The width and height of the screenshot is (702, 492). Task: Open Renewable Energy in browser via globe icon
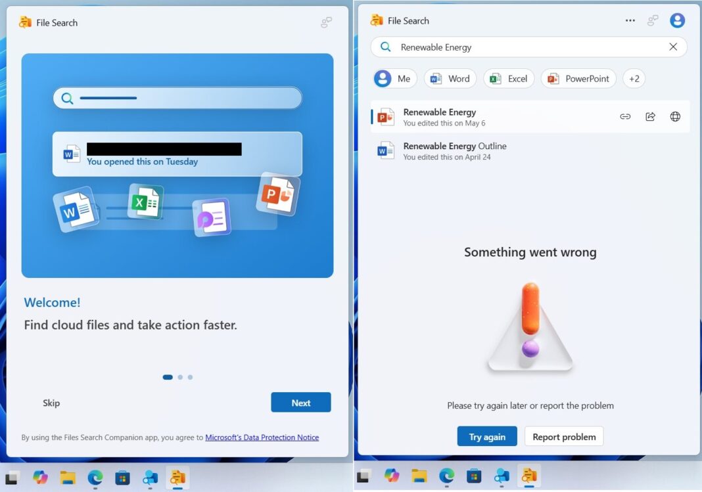point(675,116)
